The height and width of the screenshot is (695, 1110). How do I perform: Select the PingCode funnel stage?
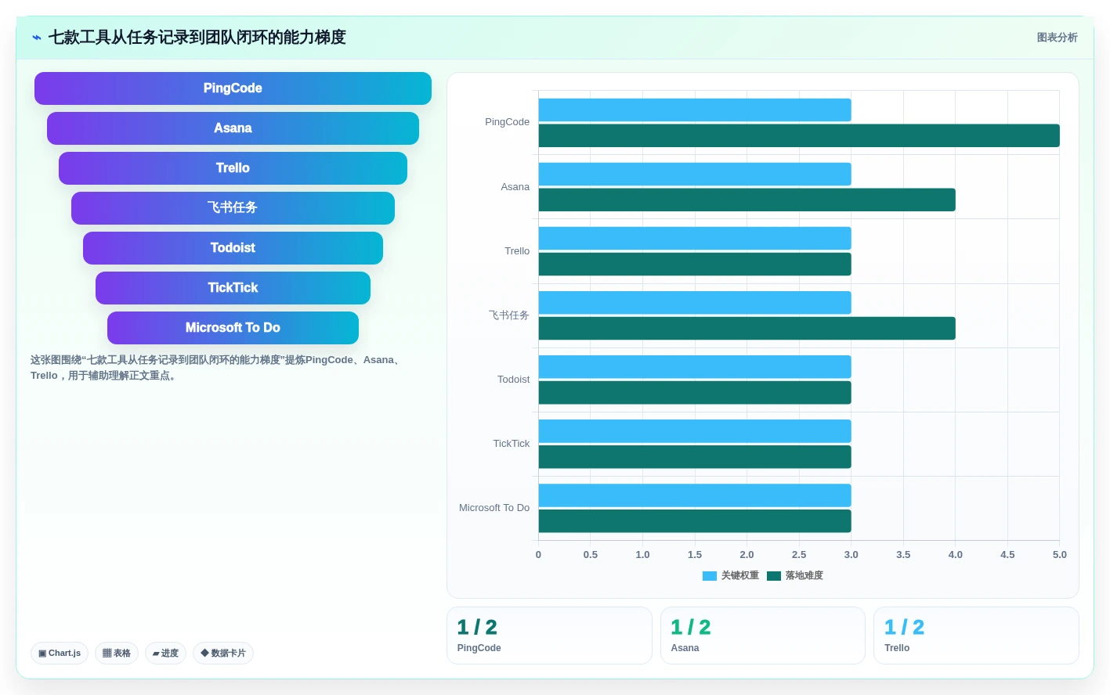233,88
